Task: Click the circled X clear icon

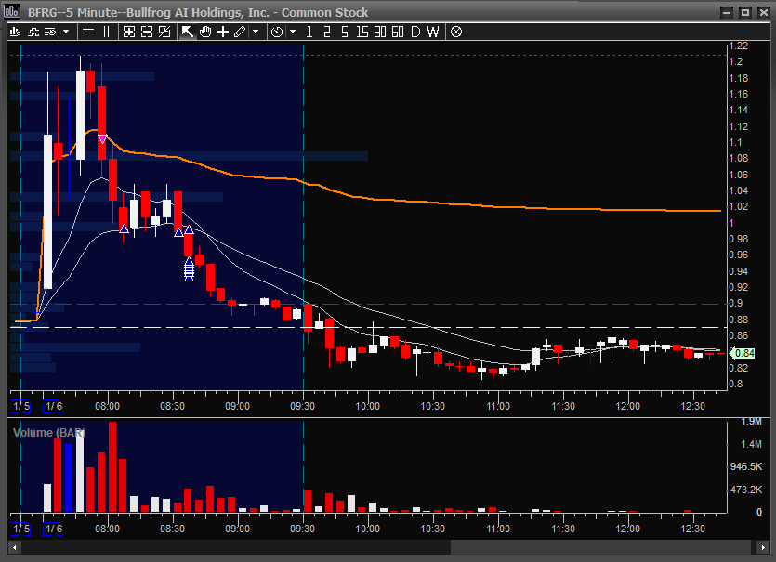Action: pos(456,33)
